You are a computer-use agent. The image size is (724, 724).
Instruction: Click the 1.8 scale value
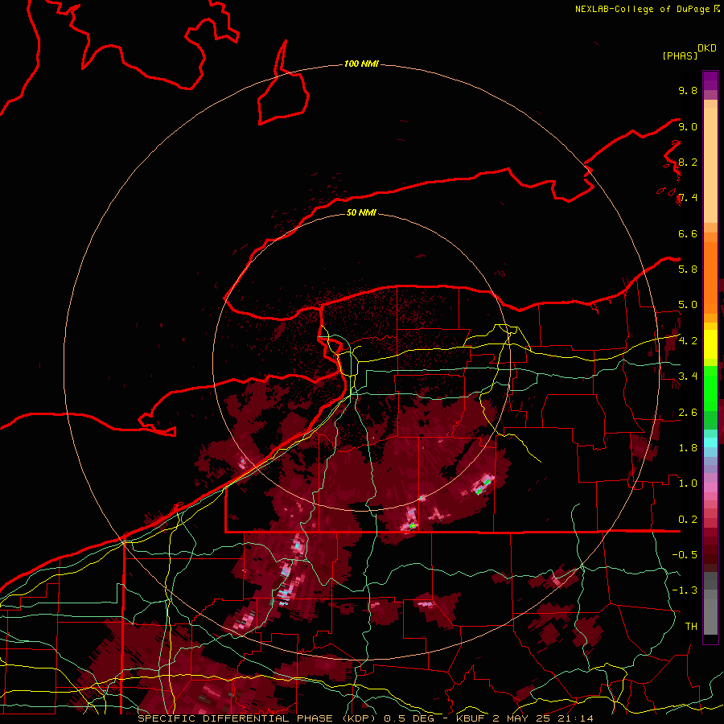click(688, 448)
